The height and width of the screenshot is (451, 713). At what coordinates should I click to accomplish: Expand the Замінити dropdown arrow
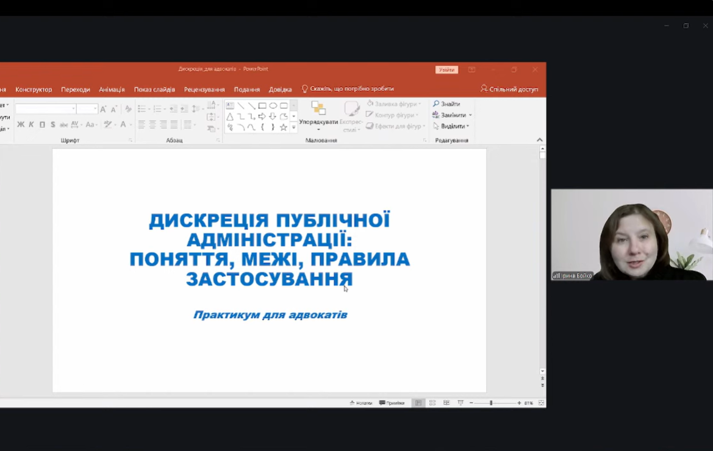470,115
